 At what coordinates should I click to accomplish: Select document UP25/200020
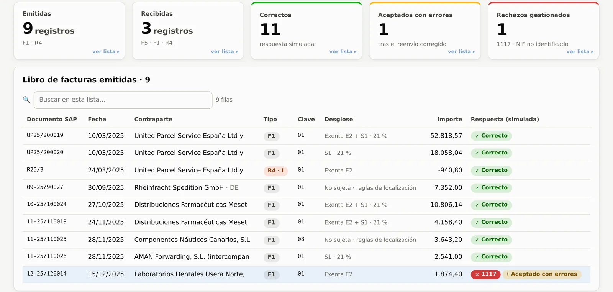point(45,153)
